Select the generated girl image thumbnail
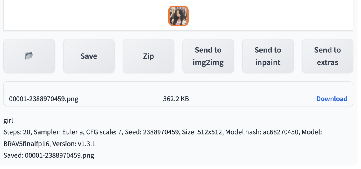361x169 pixels. (178, 16)
